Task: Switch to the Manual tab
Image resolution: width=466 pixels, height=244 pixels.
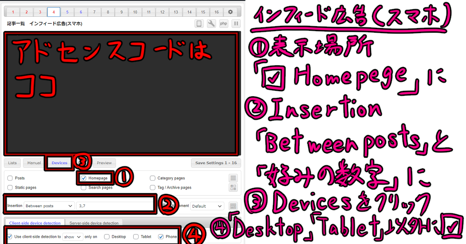Action: (x=33, y=163)
